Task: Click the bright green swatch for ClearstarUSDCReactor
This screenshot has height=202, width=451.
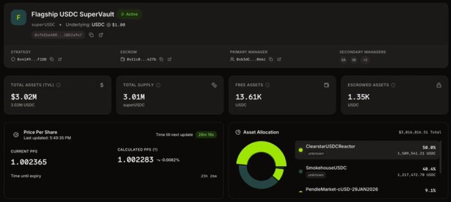Action: click(301, 150)
